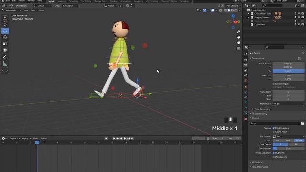Toggle Collection 4 render camera icon

click(x=303, y=24)
